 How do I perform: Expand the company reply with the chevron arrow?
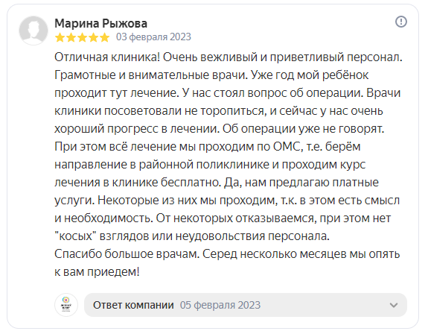(393, 305)
